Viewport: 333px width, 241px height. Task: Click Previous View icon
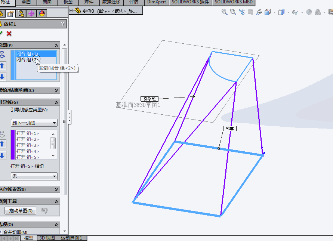242,12
